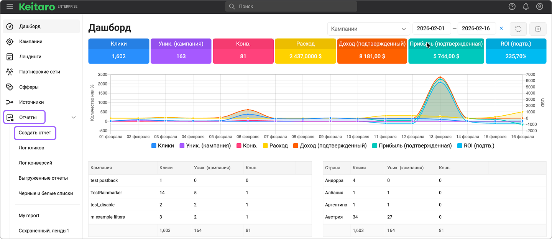Go to Кампании in the sidebar
Viewport: 552px width, 239px height.
(31, 41)
